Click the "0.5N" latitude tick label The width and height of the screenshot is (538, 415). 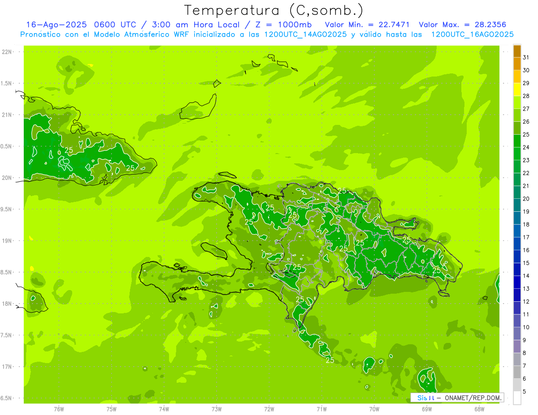coord(6,146)
